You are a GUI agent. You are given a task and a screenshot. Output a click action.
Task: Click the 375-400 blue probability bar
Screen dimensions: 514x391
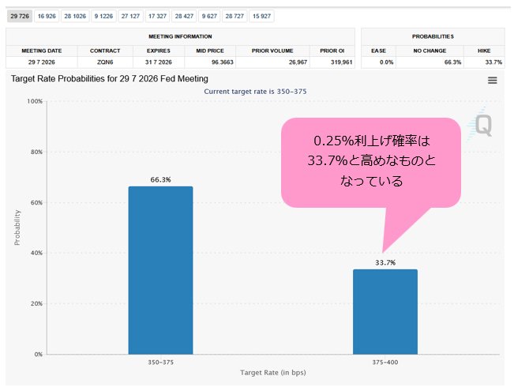point(385,312)
